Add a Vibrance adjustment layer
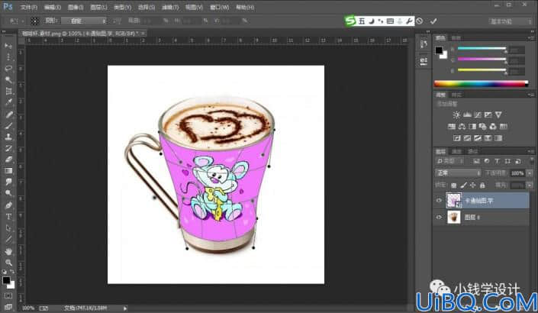Screen dimensions: 538x313 [498, 115]
